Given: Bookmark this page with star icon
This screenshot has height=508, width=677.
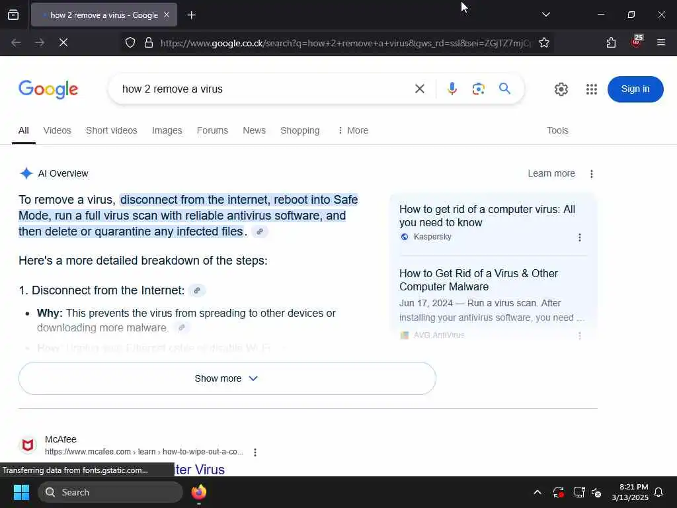Looking at the screenshot, I should tap(544, 42).
